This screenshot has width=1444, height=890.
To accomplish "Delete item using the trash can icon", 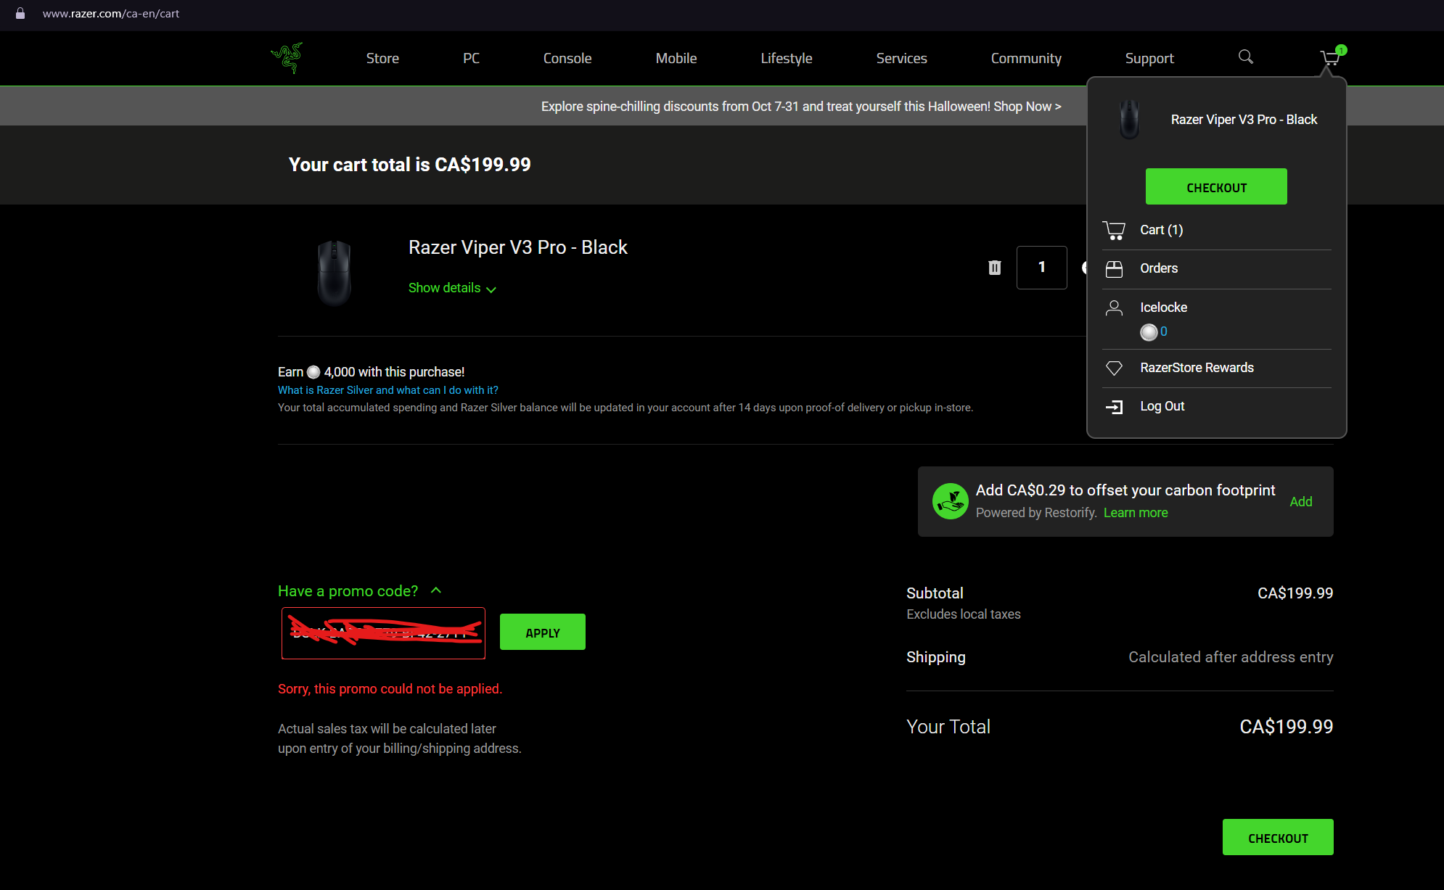I will pyautogui.click(x=994, y=268).
